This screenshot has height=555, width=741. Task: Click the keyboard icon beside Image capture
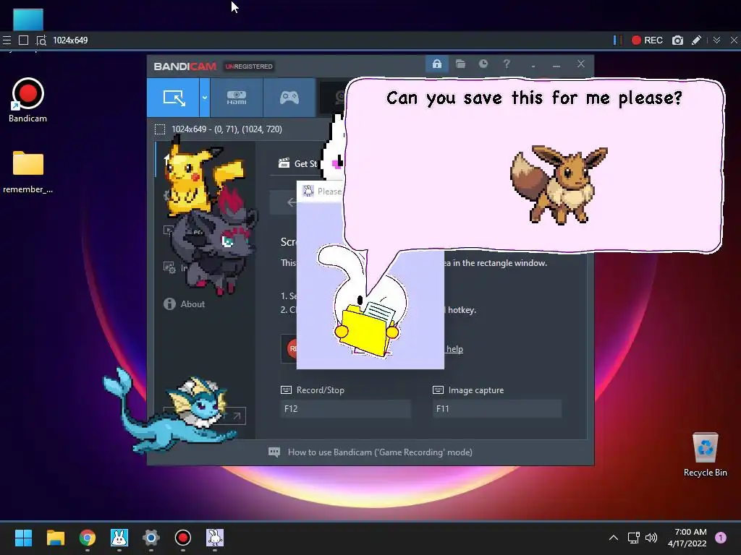(x=438, y=390)
